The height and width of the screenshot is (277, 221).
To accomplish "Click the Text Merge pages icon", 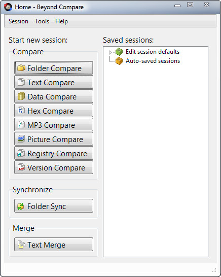I will coord(21,245).
